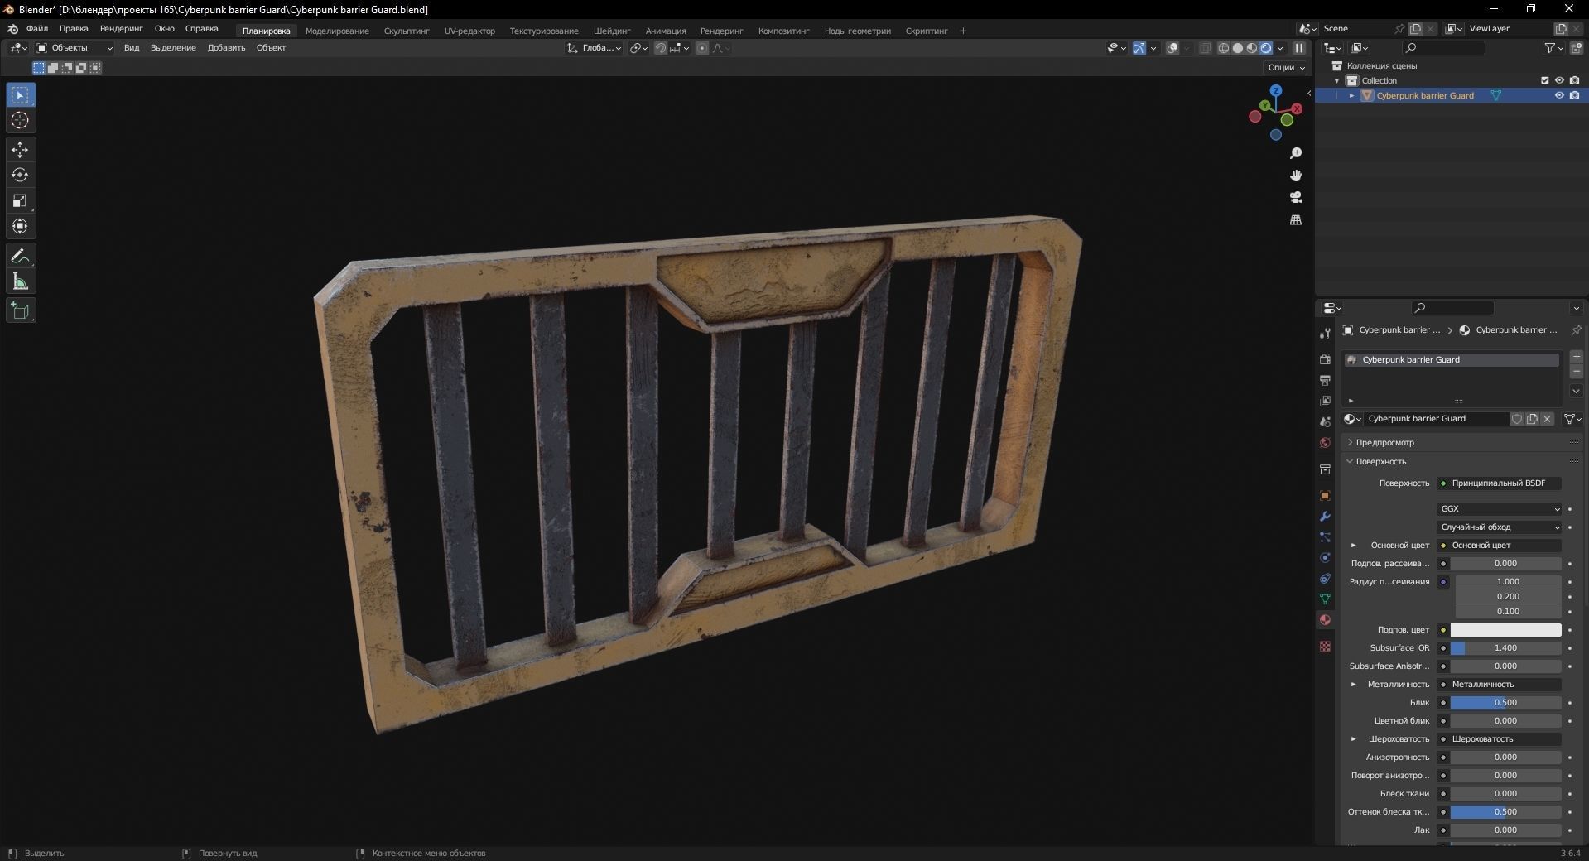Switch to solid viewport shading
This screenshot has width=1589, height=861.
click(x=1238, y=48)
